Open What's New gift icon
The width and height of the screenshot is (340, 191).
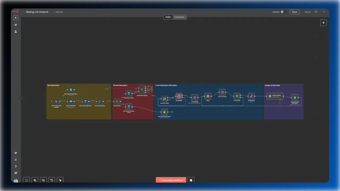click(x=16, y=173)
